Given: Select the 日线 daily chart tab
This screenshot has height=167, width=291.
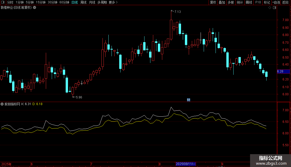Looking at the screenshot, I should pyautogui.click(x=75, y=2).
